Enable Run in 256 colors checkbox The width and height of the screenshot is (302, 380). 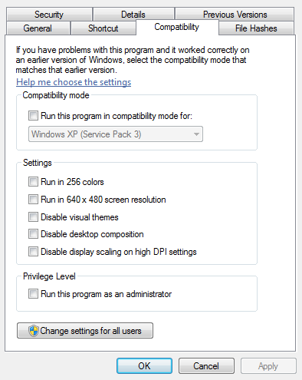coord(33,182)
